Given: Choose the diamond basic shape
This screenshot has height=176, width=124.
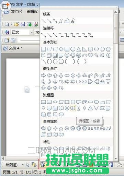Looking at the screenshot, I should (x=61, y=49).
